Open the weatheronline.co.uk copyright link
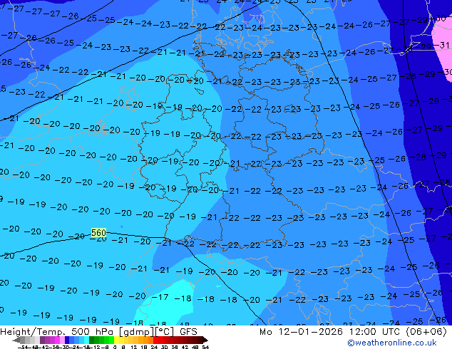452x349 pixels. tap(392, 343)
